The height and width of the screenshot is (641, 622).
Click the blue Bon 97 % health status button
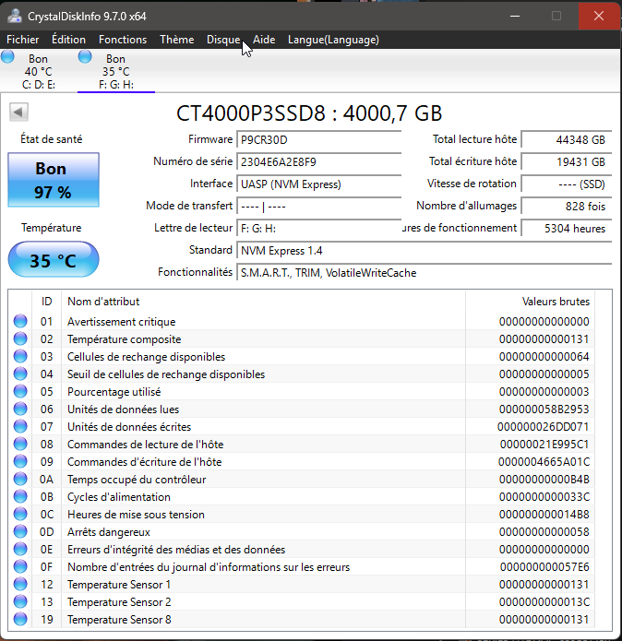tap(52, 181)
